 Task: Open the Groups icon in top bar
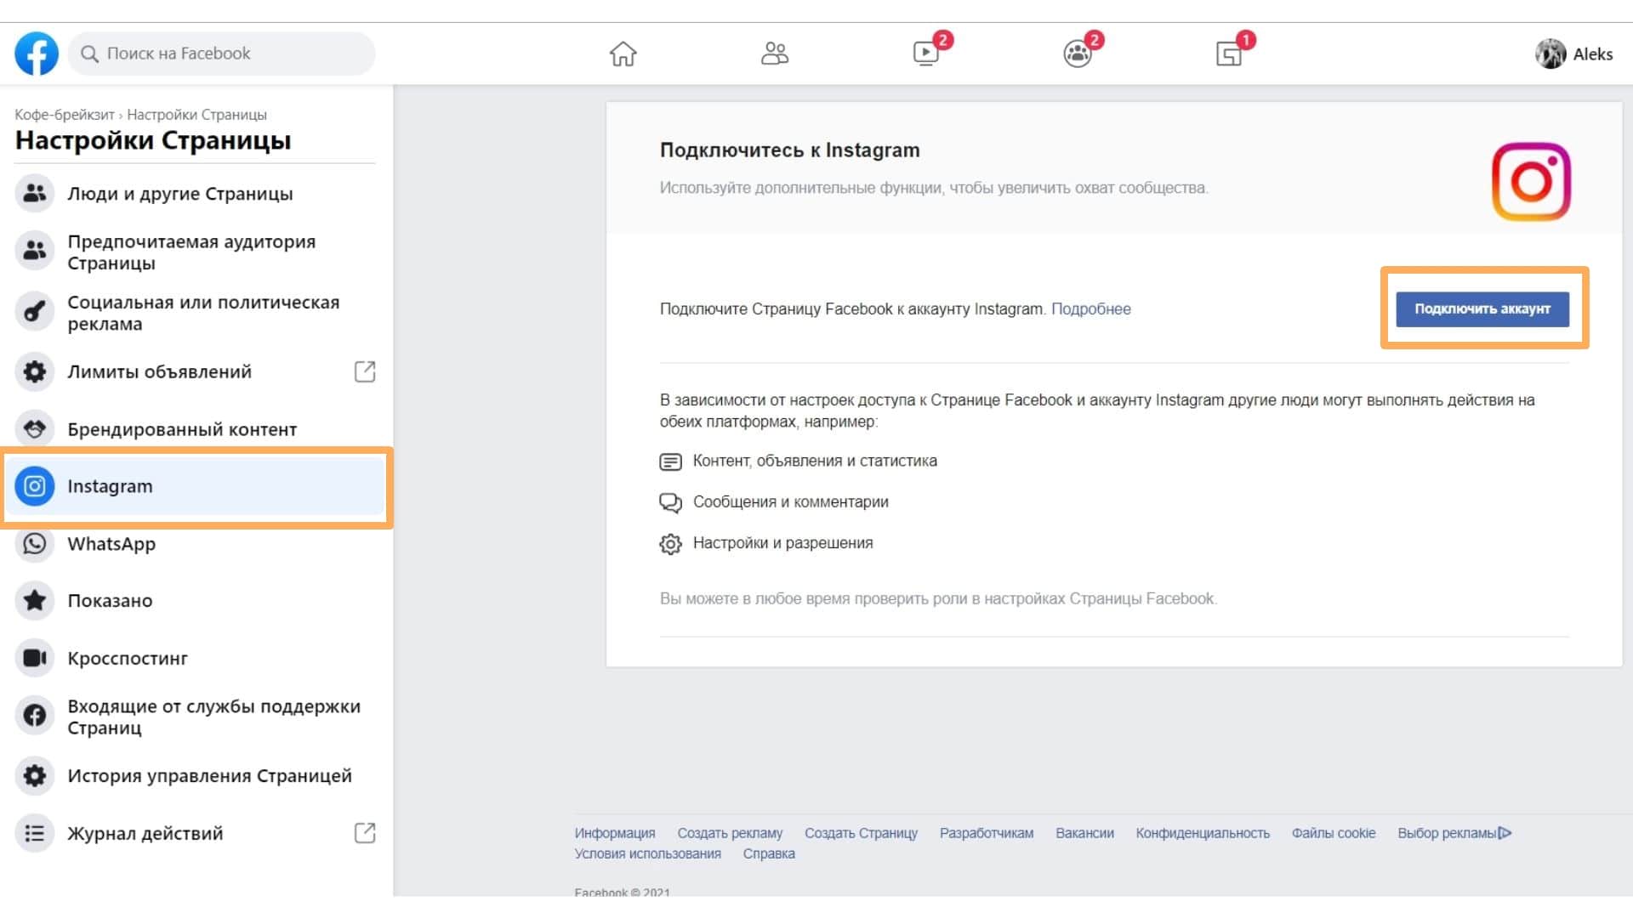pyautogui.click(x=1078, y=54)
